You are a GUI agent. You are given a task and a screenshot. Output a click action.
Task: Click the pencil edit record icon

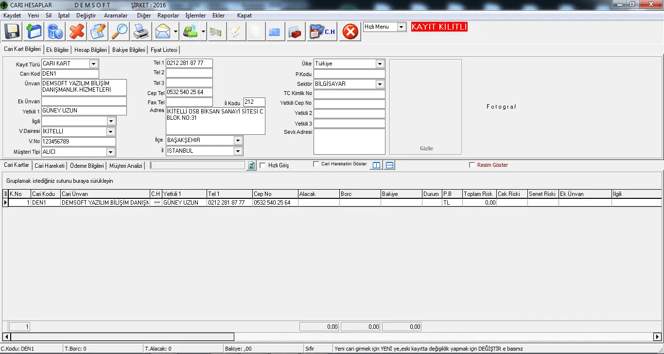98,32
